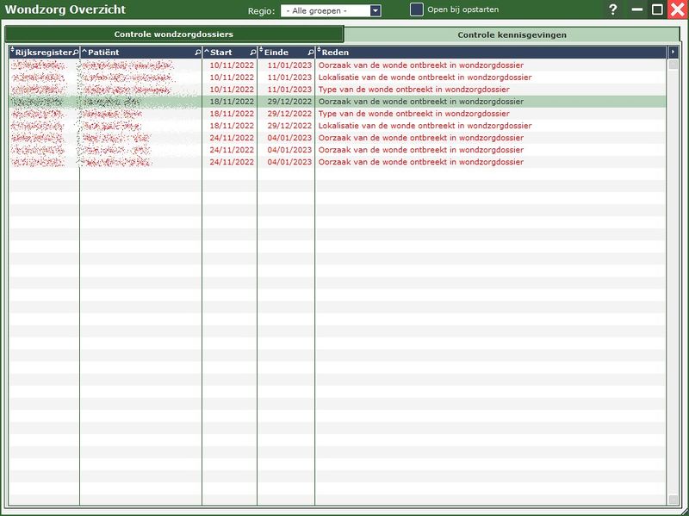The image size is (689, 516).
Task: Click search icon in Rijksregister column header
Action: click(x=75, y=53)
